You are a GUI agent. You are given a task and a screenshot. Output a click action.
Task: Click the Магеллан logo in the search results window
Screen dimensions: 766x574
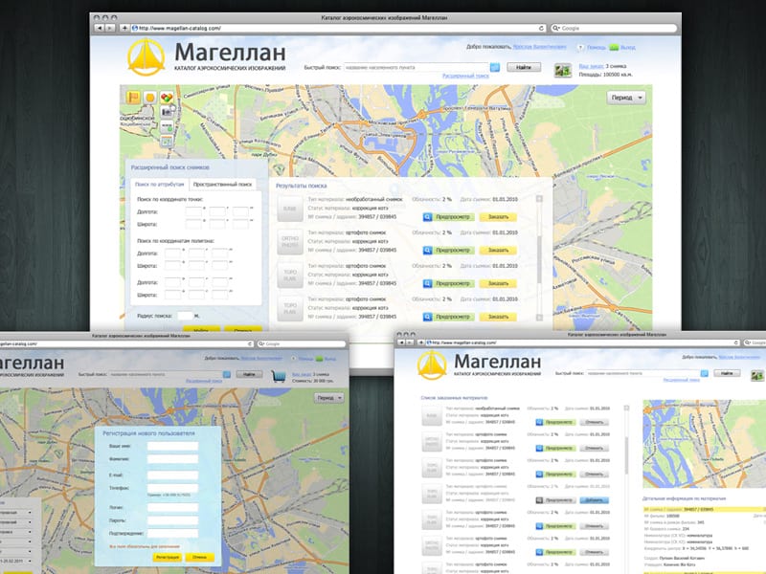point(146,57)
